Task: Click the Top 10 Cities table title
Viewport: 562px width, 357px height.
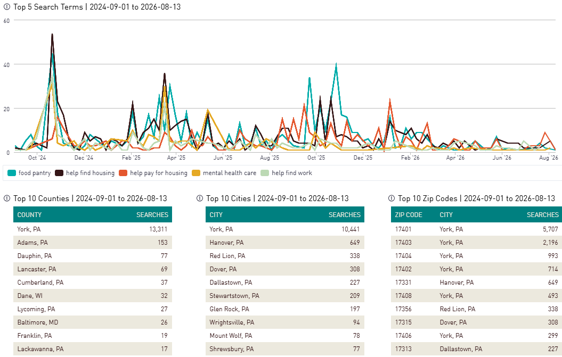Action: point(278,198)
